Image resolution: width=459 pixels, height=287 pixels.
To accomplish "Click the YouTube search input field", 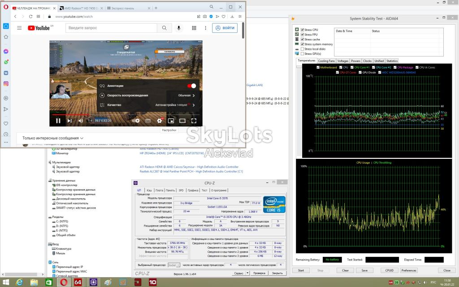I will click(111, 28).
